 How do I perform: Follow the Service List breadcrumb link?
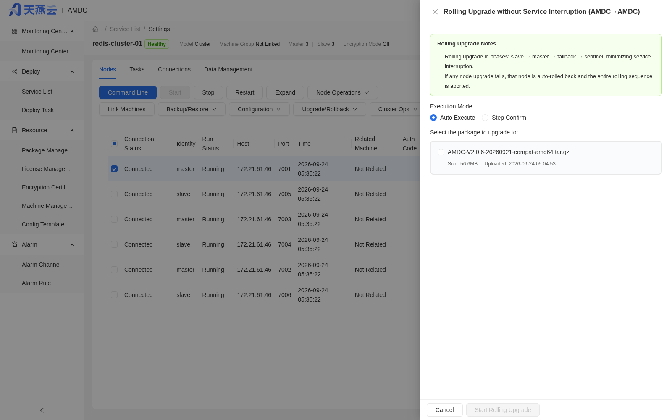coord(125,29)
